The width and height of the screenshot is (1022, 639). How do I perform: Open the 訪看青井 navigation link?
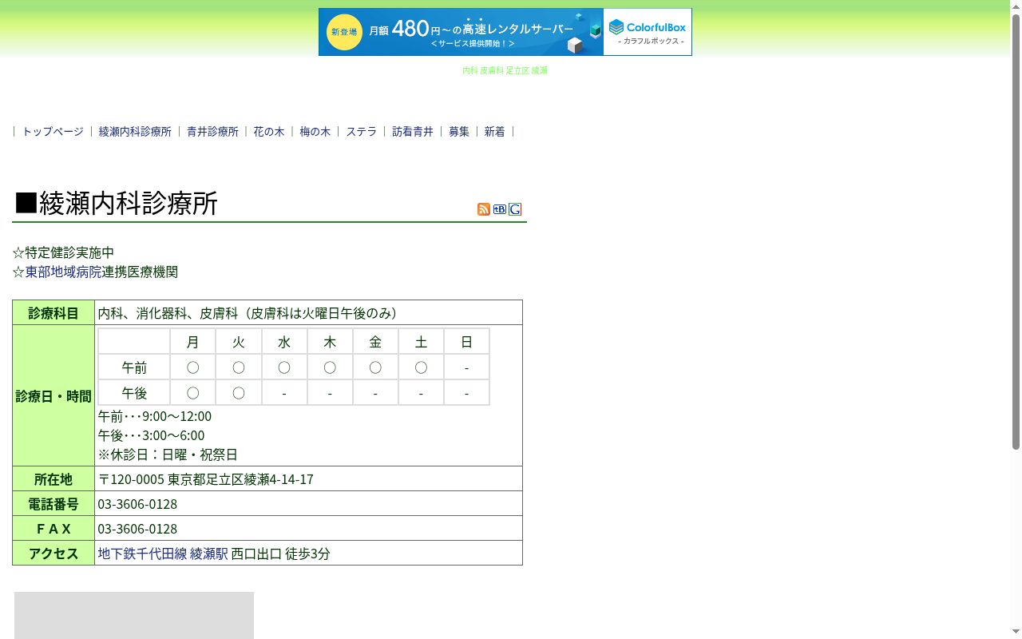(x=413, y=132)
